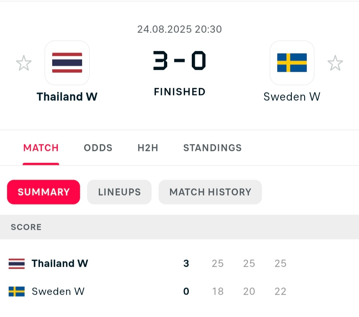Favorite Thailand W with the star icon
359x317 pixels.
coord(24,63)
